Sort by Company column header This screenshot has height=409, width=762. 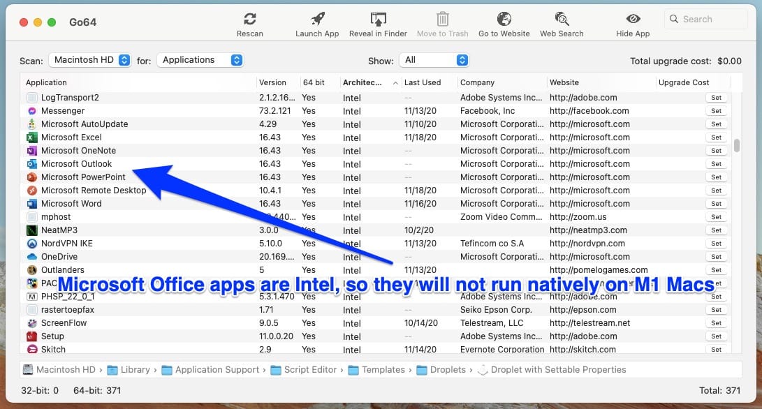[477, 82]
